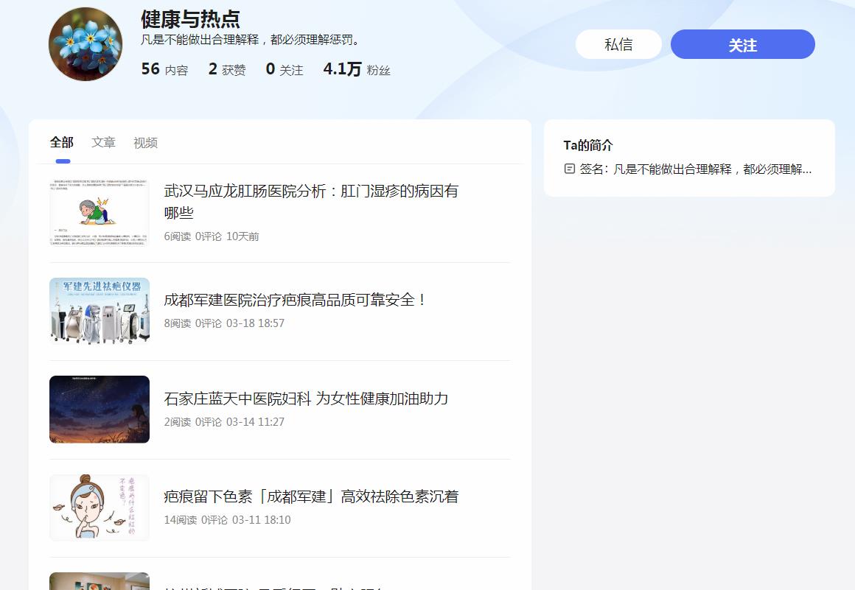Switch to the 文章 tab

[x=104, y=143]
